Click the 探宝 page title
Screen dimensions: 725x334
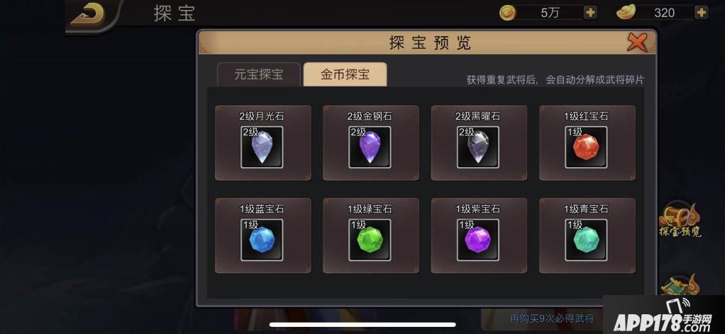tap(175, 13)
